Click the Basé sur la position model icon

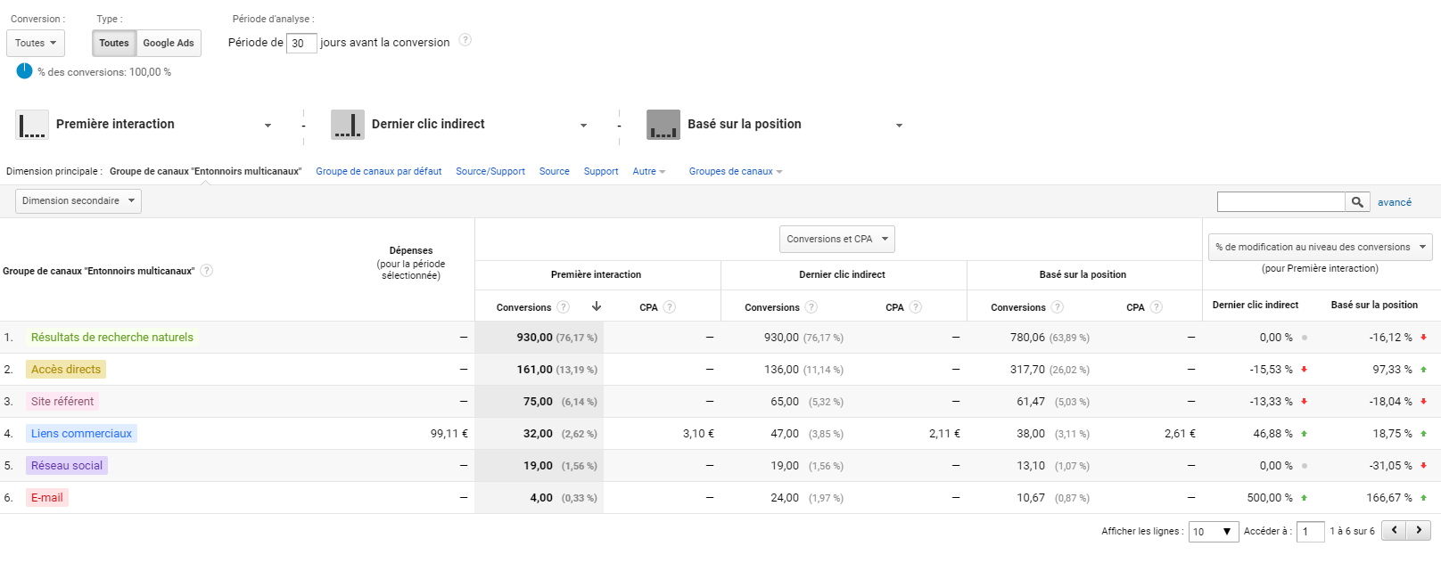[x=663, y=125]
